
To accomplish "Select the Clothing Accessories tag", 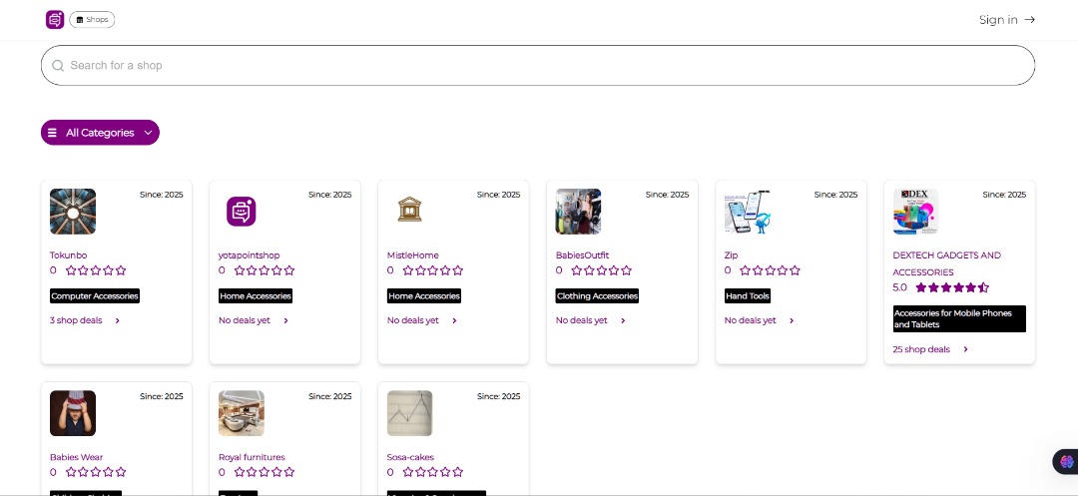I will coord(598,296).
